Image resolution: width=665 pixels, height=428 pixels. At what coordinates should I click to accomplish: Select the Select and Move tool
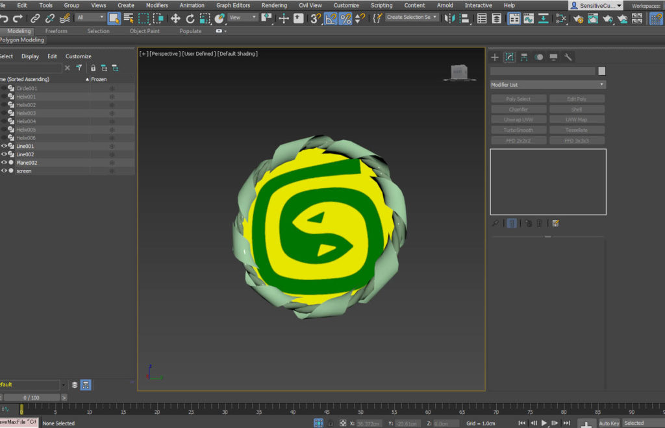pos(175,18)
